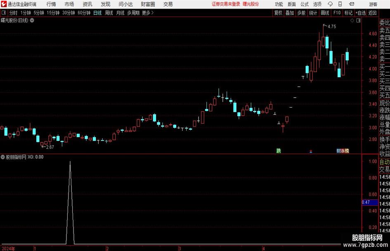
Task: Open the mobile phone icon in title bar
Action: (x=340, y=4)
